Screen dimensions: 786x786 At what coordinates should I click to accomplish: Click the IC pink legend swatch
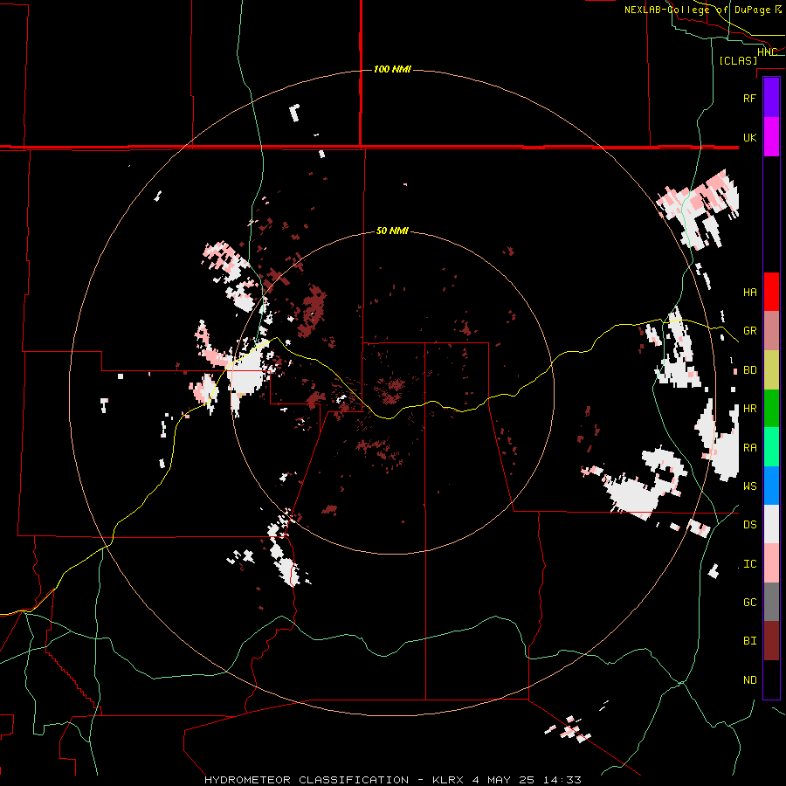(x=771, y=563)
